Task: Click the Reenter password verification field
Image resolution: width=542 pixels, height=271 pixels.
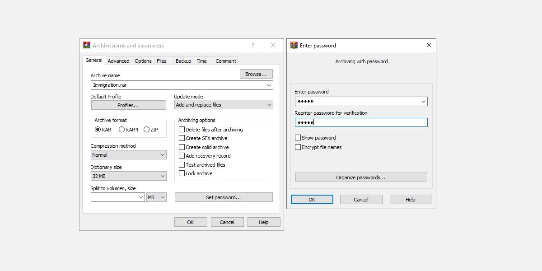Action: point(361,122)
